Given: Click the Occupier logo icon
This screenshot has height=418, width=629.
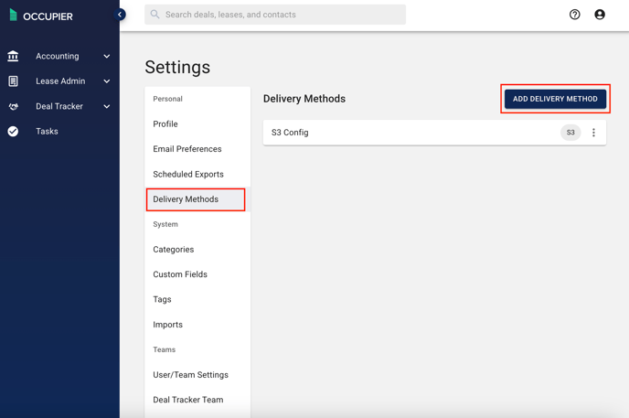Looking at the screenshot, I should (x=13, y=15).
